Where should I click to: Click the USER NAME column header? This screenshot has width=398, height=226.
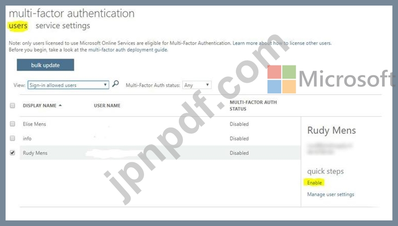point(107,105)
